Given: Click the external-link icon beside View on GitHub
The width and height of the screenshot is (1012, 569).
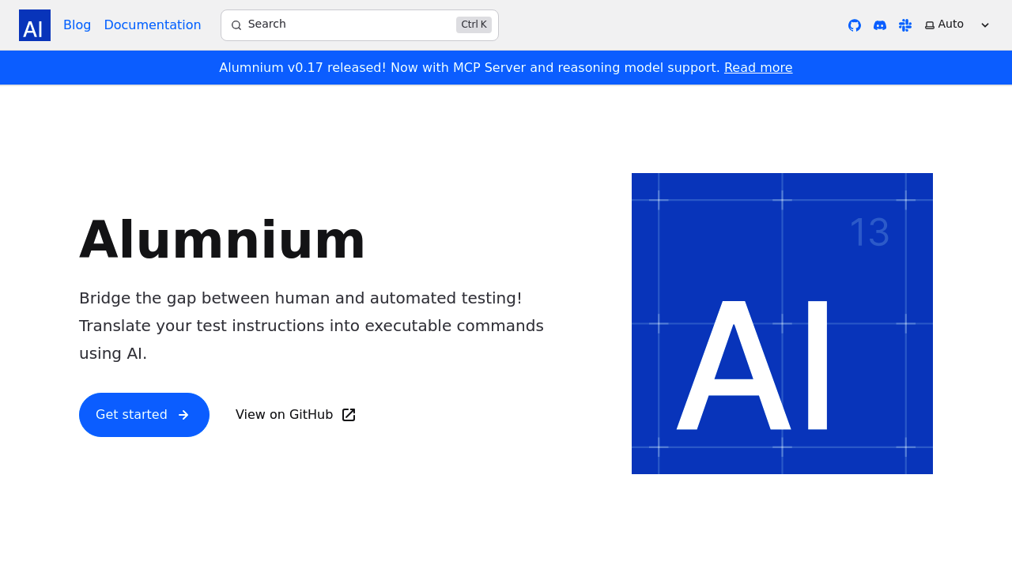Looking at the screenshot, I should coord(348,413).
